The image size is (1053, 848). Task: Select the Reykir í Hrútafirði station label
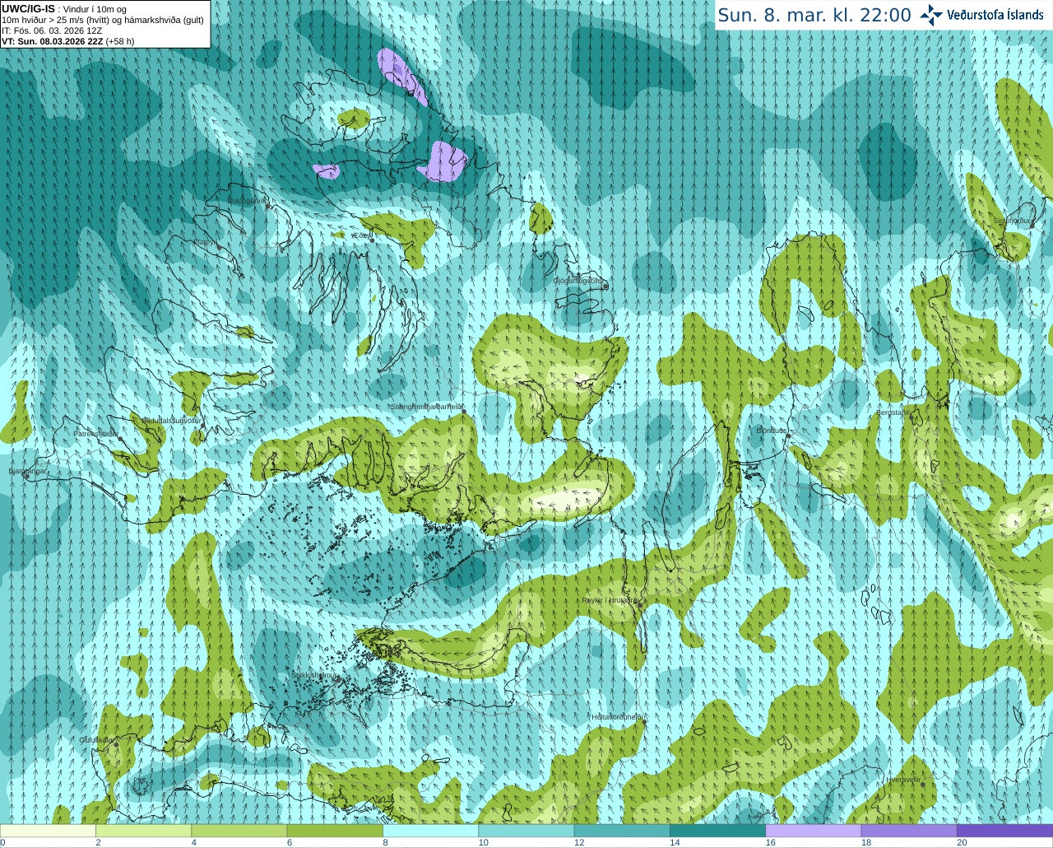coord(610,600)
